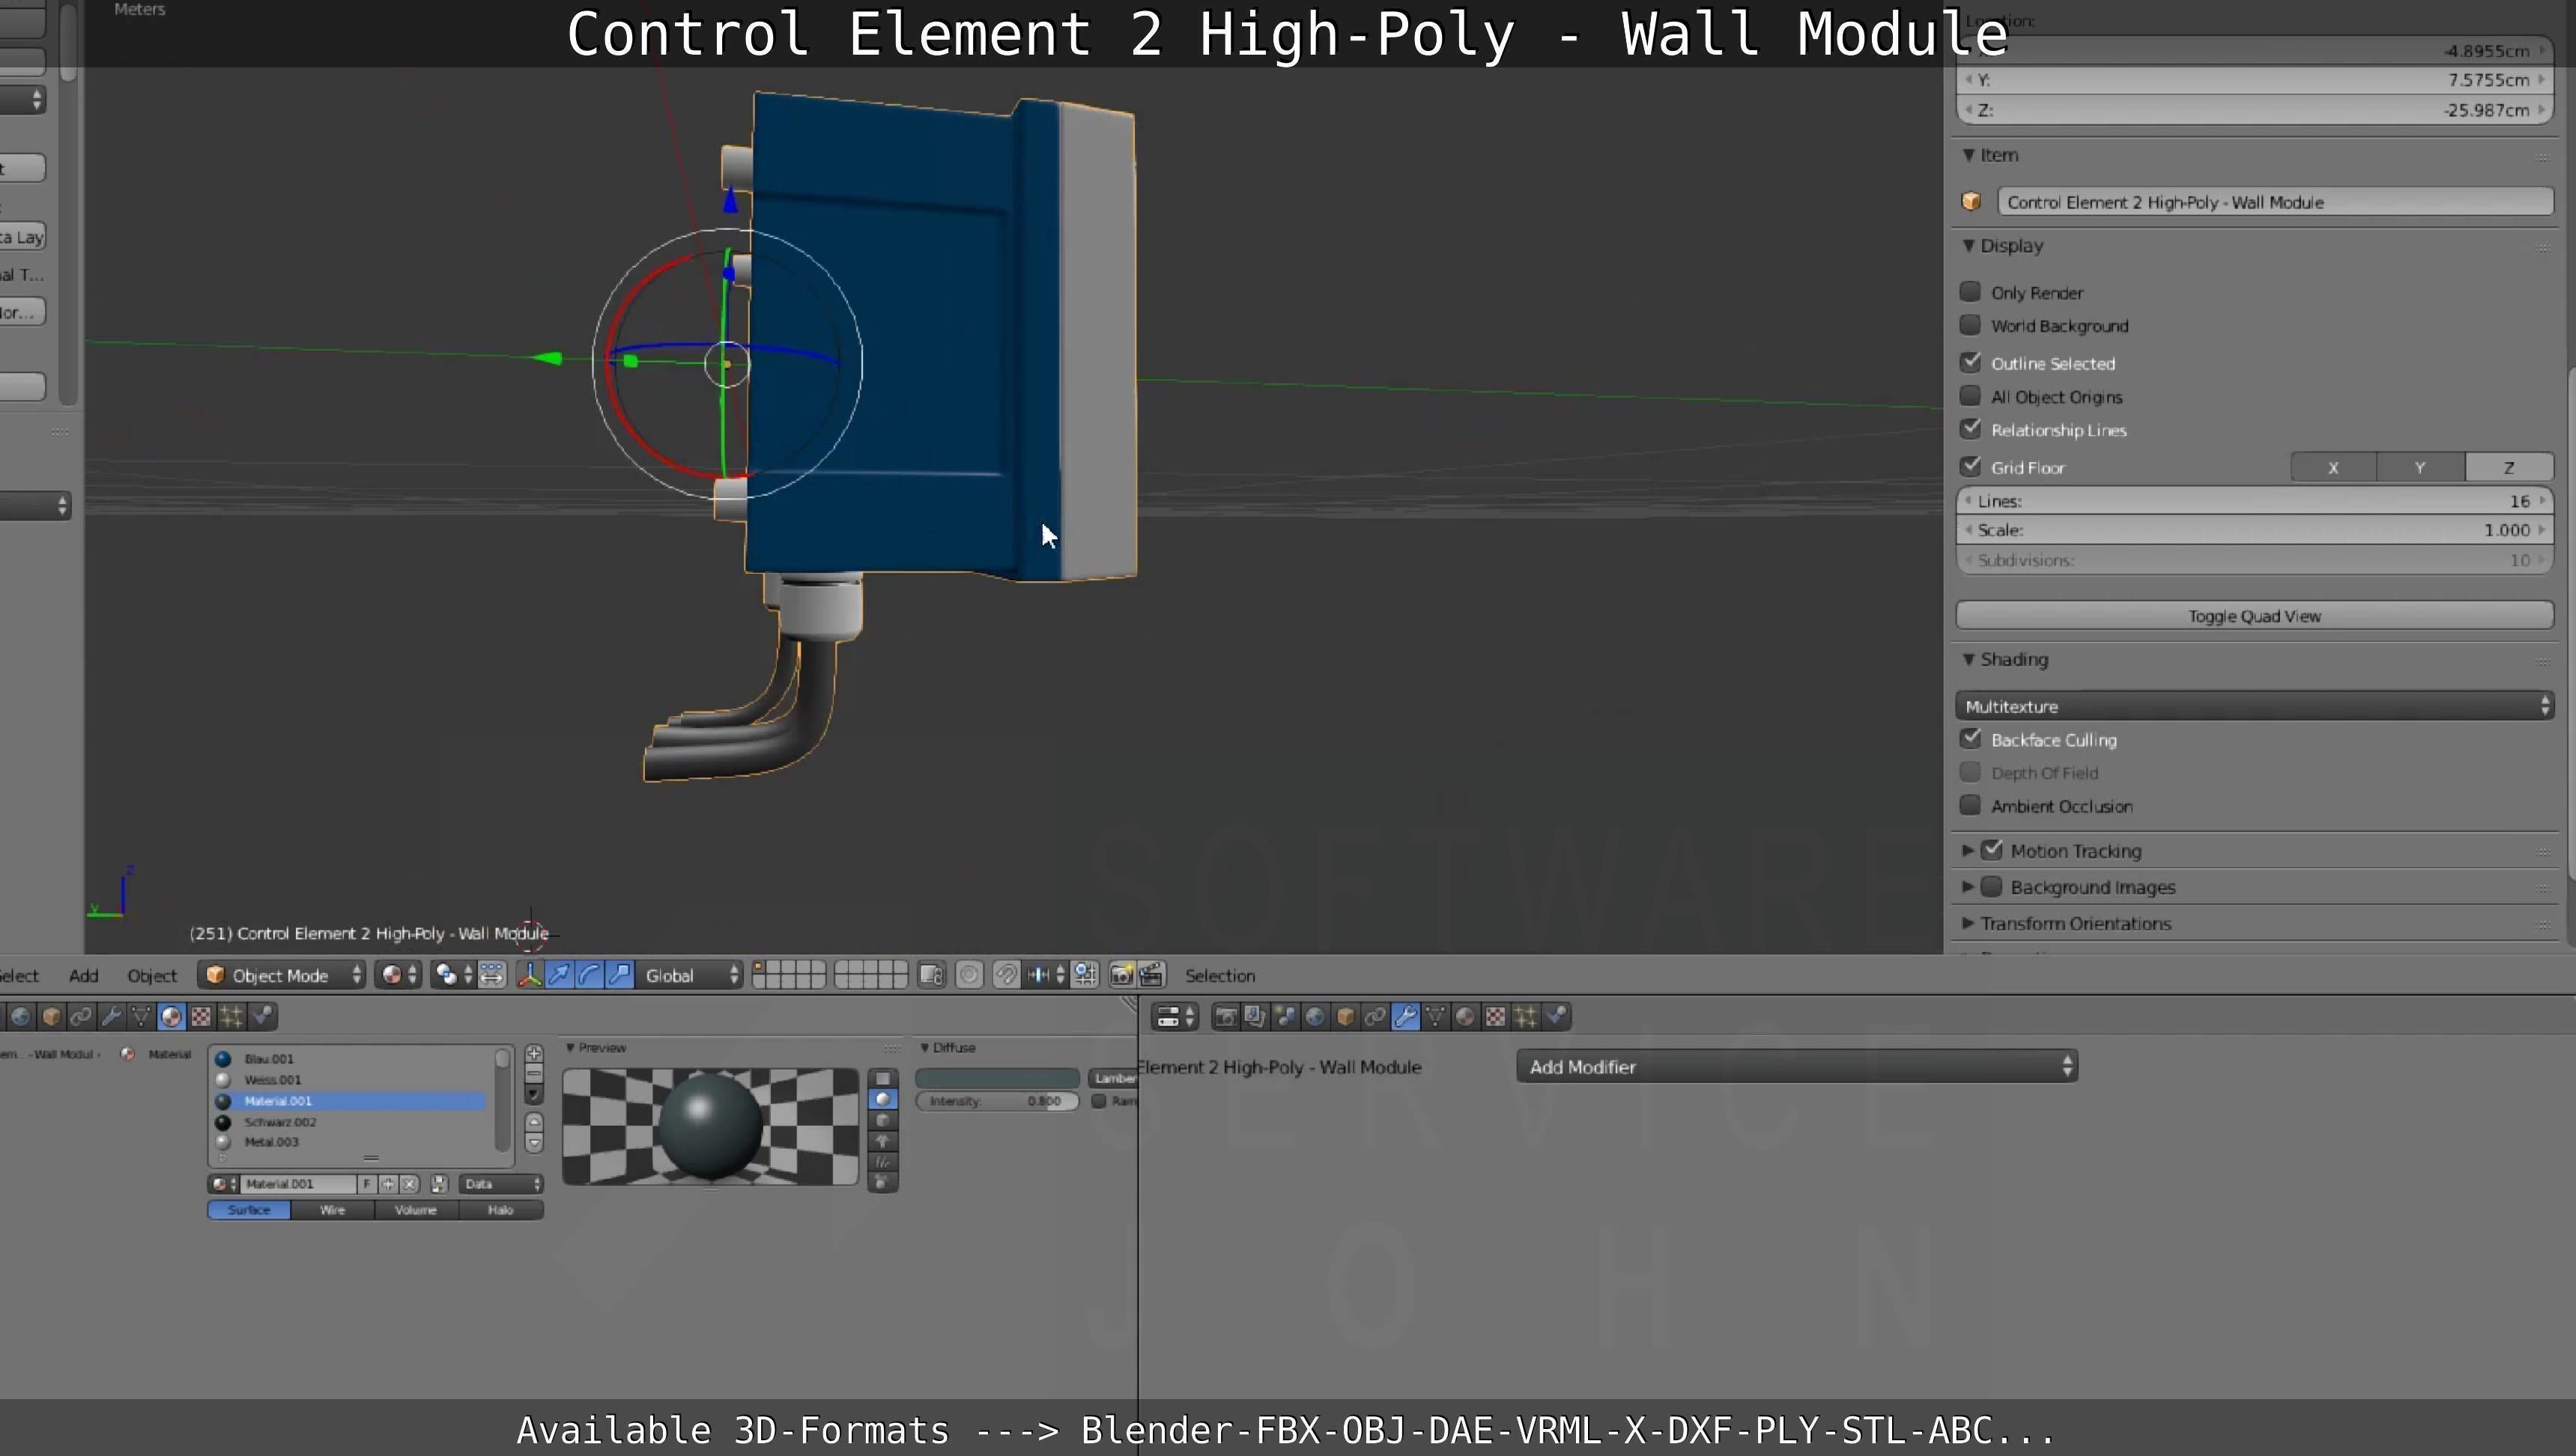
Task: Collapse the Display panel
Action: tap(1968, 246)
